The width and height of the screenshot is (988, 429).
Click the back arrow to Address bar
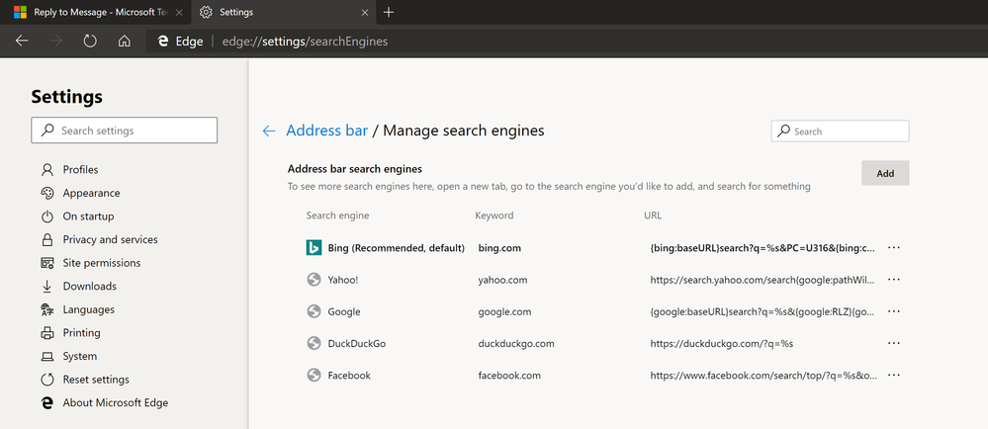point(268,130)
